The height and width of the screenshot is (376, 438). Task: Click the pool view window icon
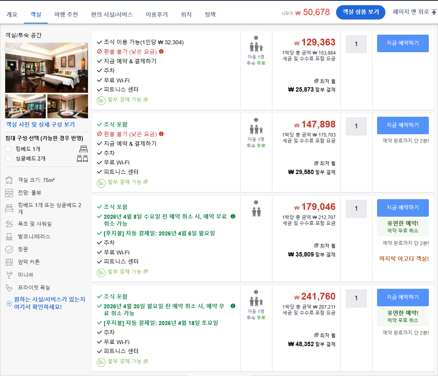point(9,193)
